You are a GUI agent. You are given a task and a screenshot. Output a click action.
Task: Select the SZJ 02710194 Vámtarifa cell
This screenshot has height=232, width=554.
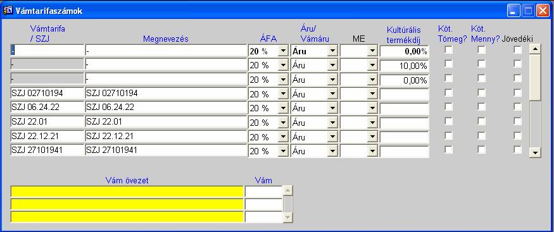click(47, 94)
